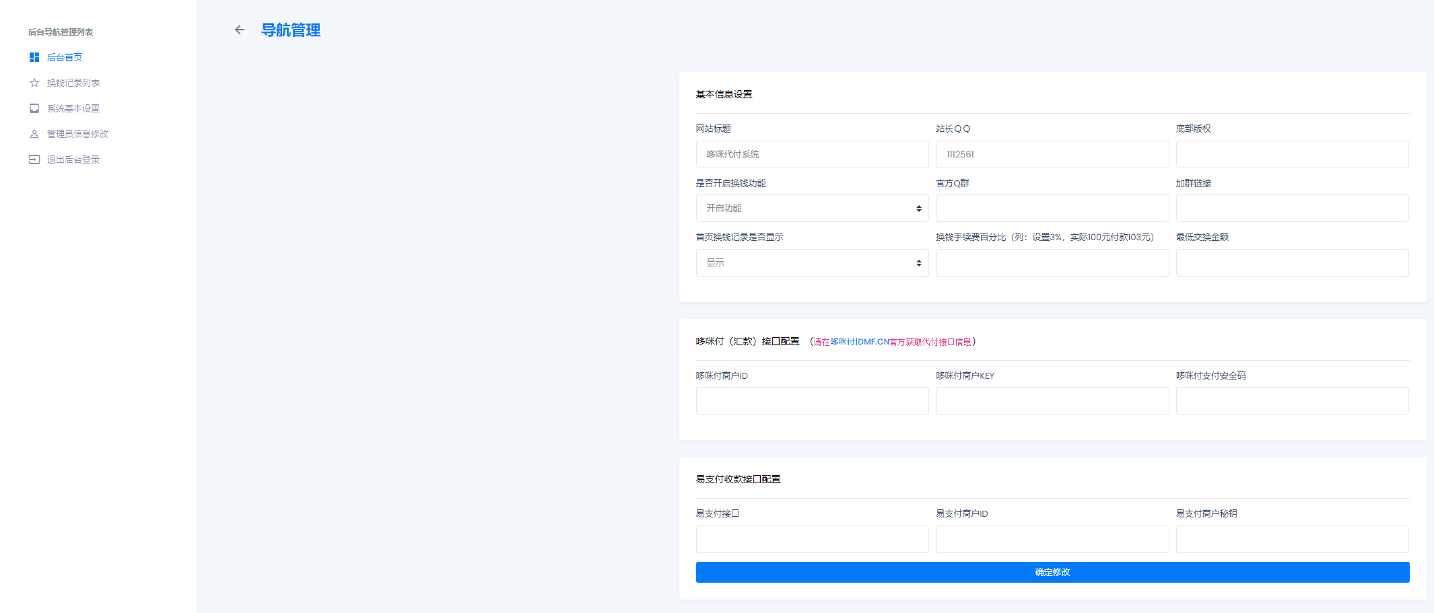Click the 最低交换金额 input field
The image size is (1434, 613).
coord(1292,263)
